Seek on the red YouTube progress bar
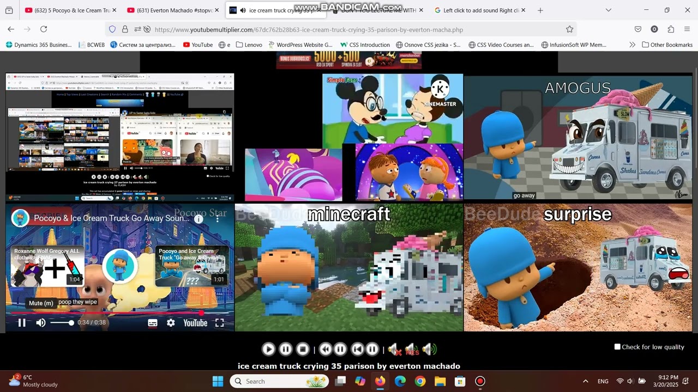This screenshot has width=698, height=392. pyautogui.click(x=120, y=313)
